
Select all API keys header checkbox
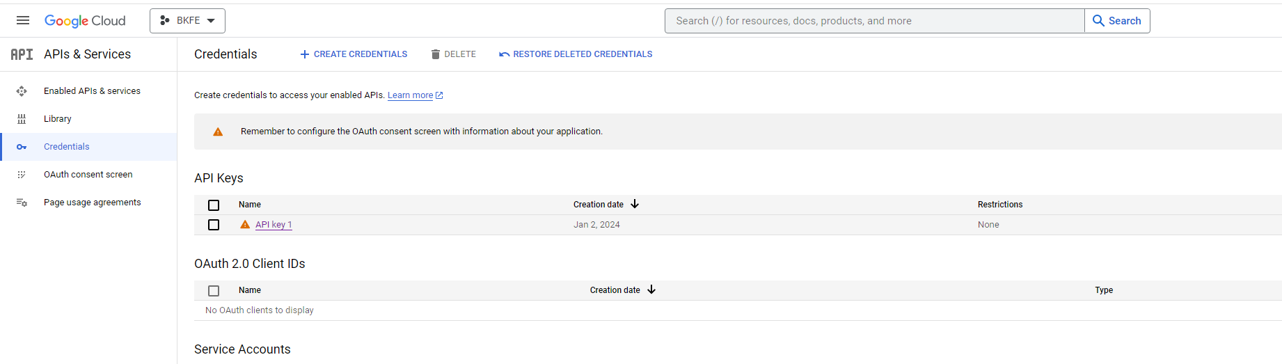click(x=214, y=205)
